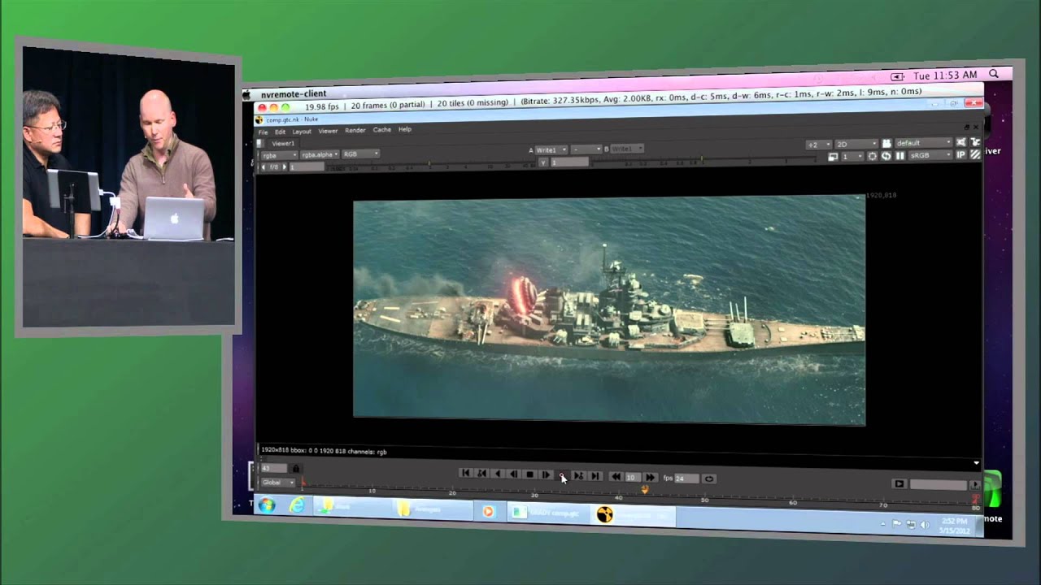Pause viewer updates
The width and height of the screenshot is (1041, 585).
click(899, 155)
